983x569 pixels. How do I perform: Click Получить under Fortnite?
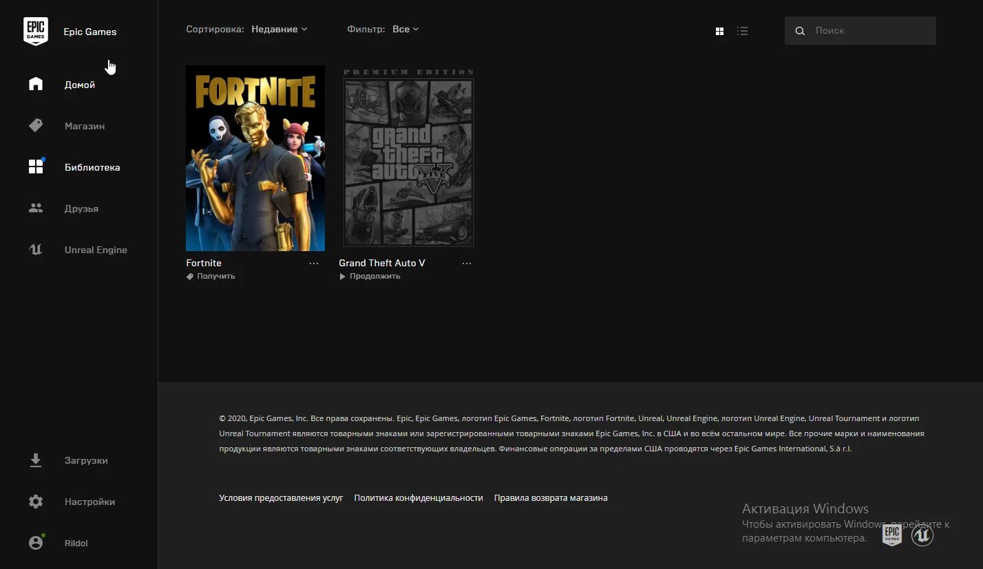coord(216,276)
